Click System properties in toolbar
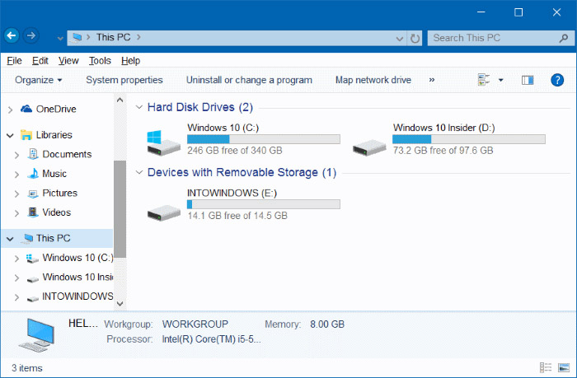Screen dimensions: 577x378 coord(124,80)
